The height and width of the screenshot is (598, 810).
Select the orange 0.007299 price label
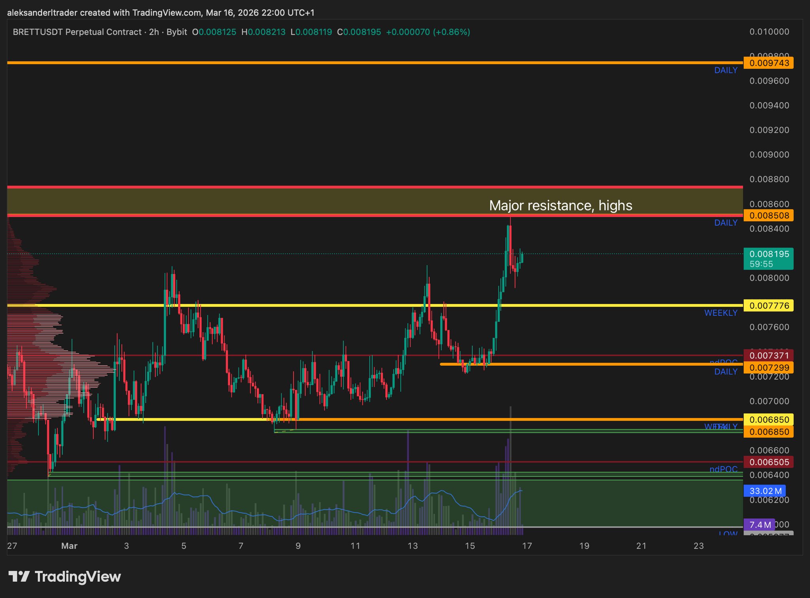click(x=768, y=368)
